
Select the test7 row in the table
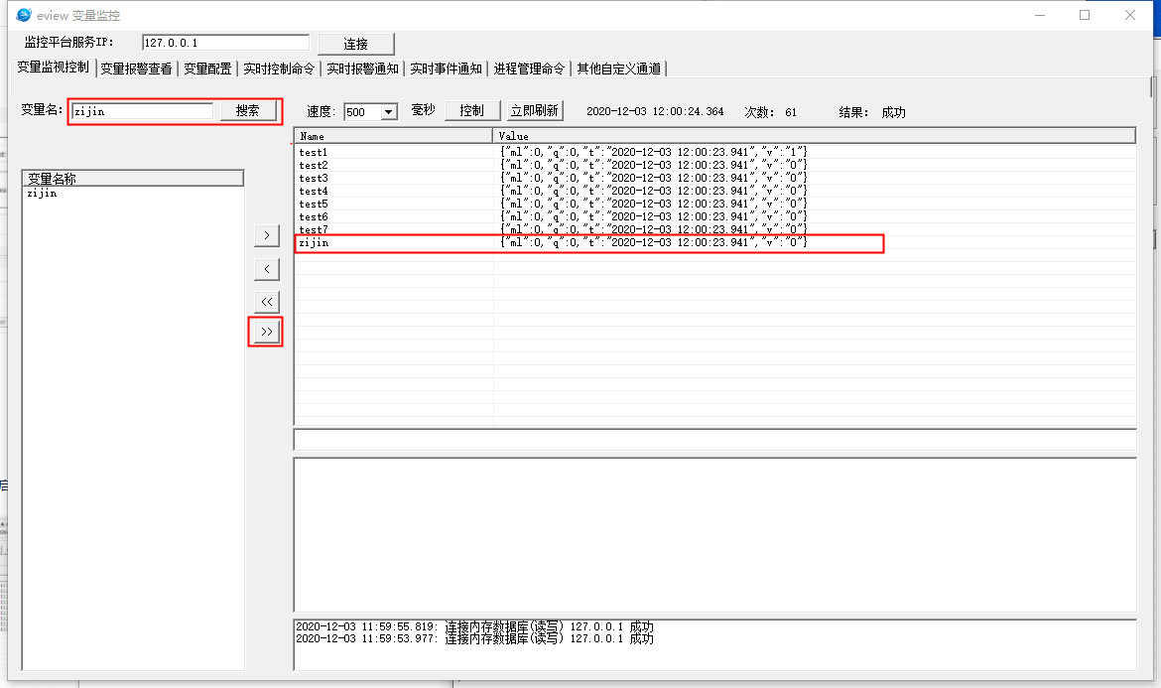click(715, 229)
